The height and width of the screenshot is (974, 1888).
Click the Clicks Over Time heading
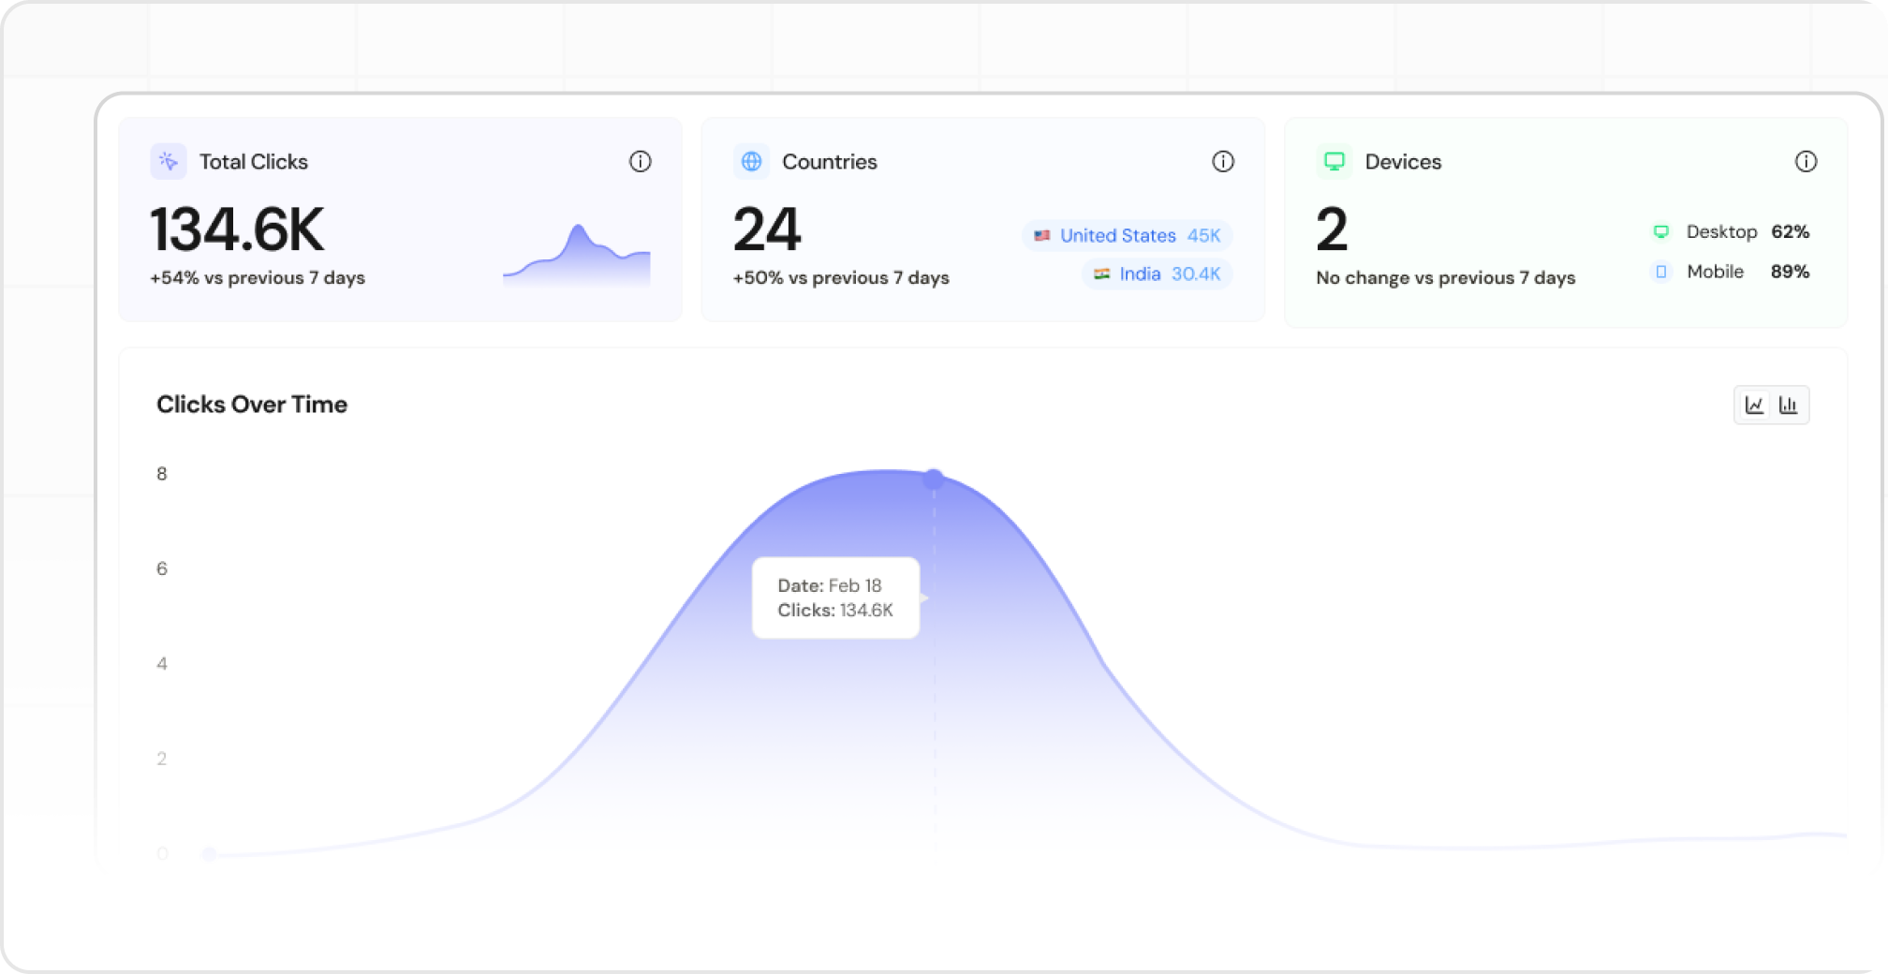pos(252,405)
